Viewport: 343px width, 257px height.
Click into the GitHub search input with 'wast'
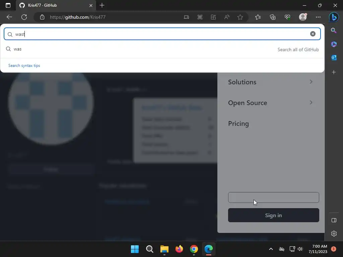point(162,34)
